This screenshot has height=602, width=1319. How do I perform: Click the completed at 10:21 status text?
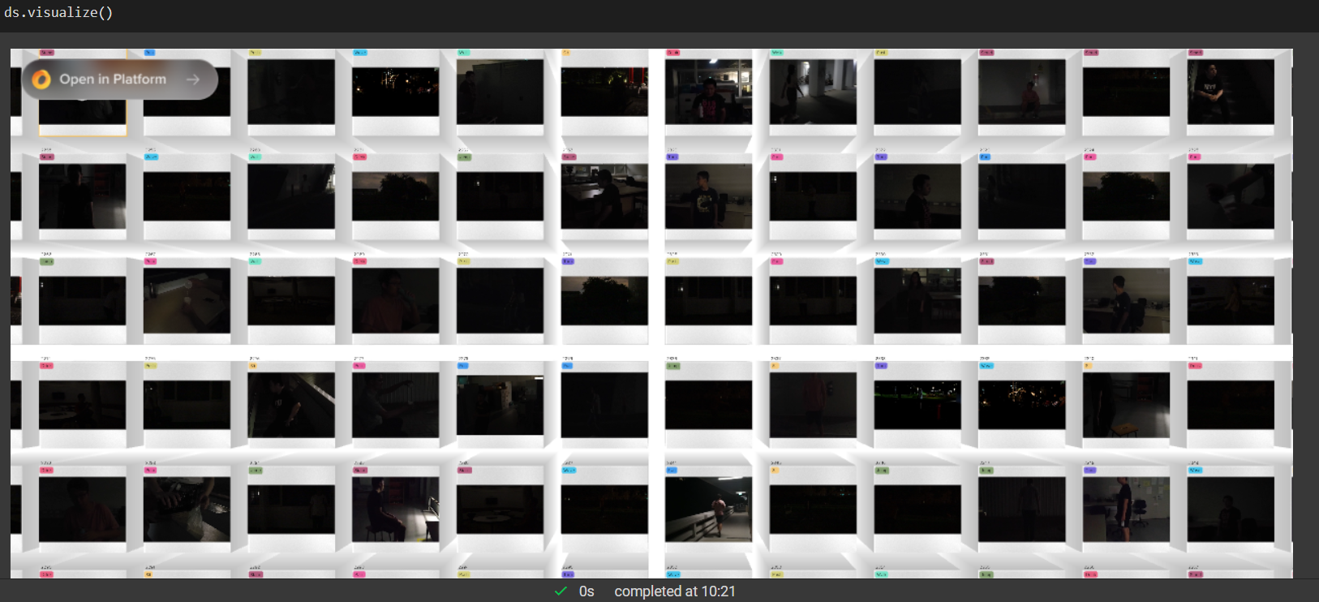[x=674, y=591]
